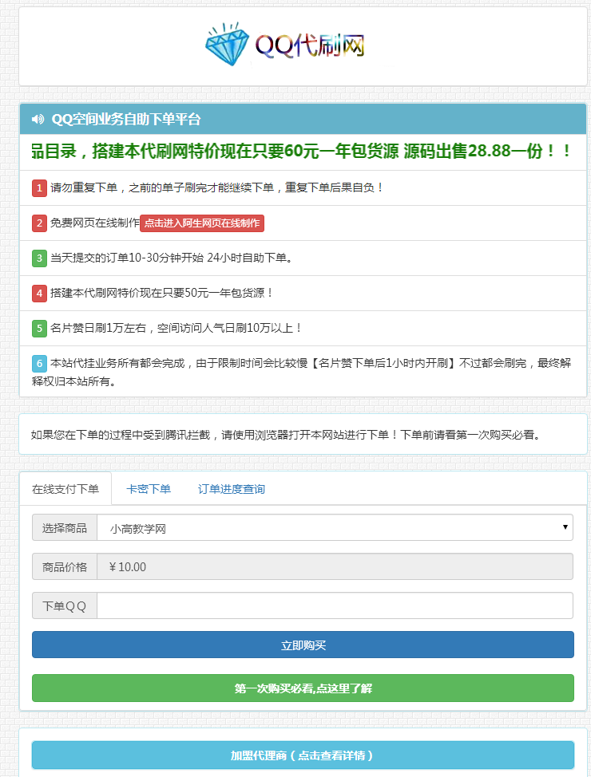Click text 请勿重复下单 notice
Image resolution: width=591 pixels, height=777 pixels.
216,187
